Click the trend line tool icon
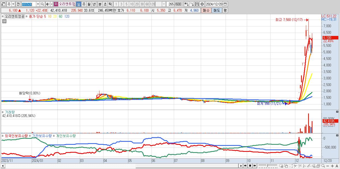This screenshot has width=340, height=169. click(300, 166)
